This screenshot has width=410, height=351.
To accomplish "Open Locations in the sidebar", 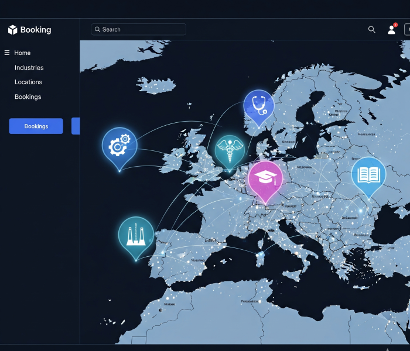I will click(x=28, y=82).
